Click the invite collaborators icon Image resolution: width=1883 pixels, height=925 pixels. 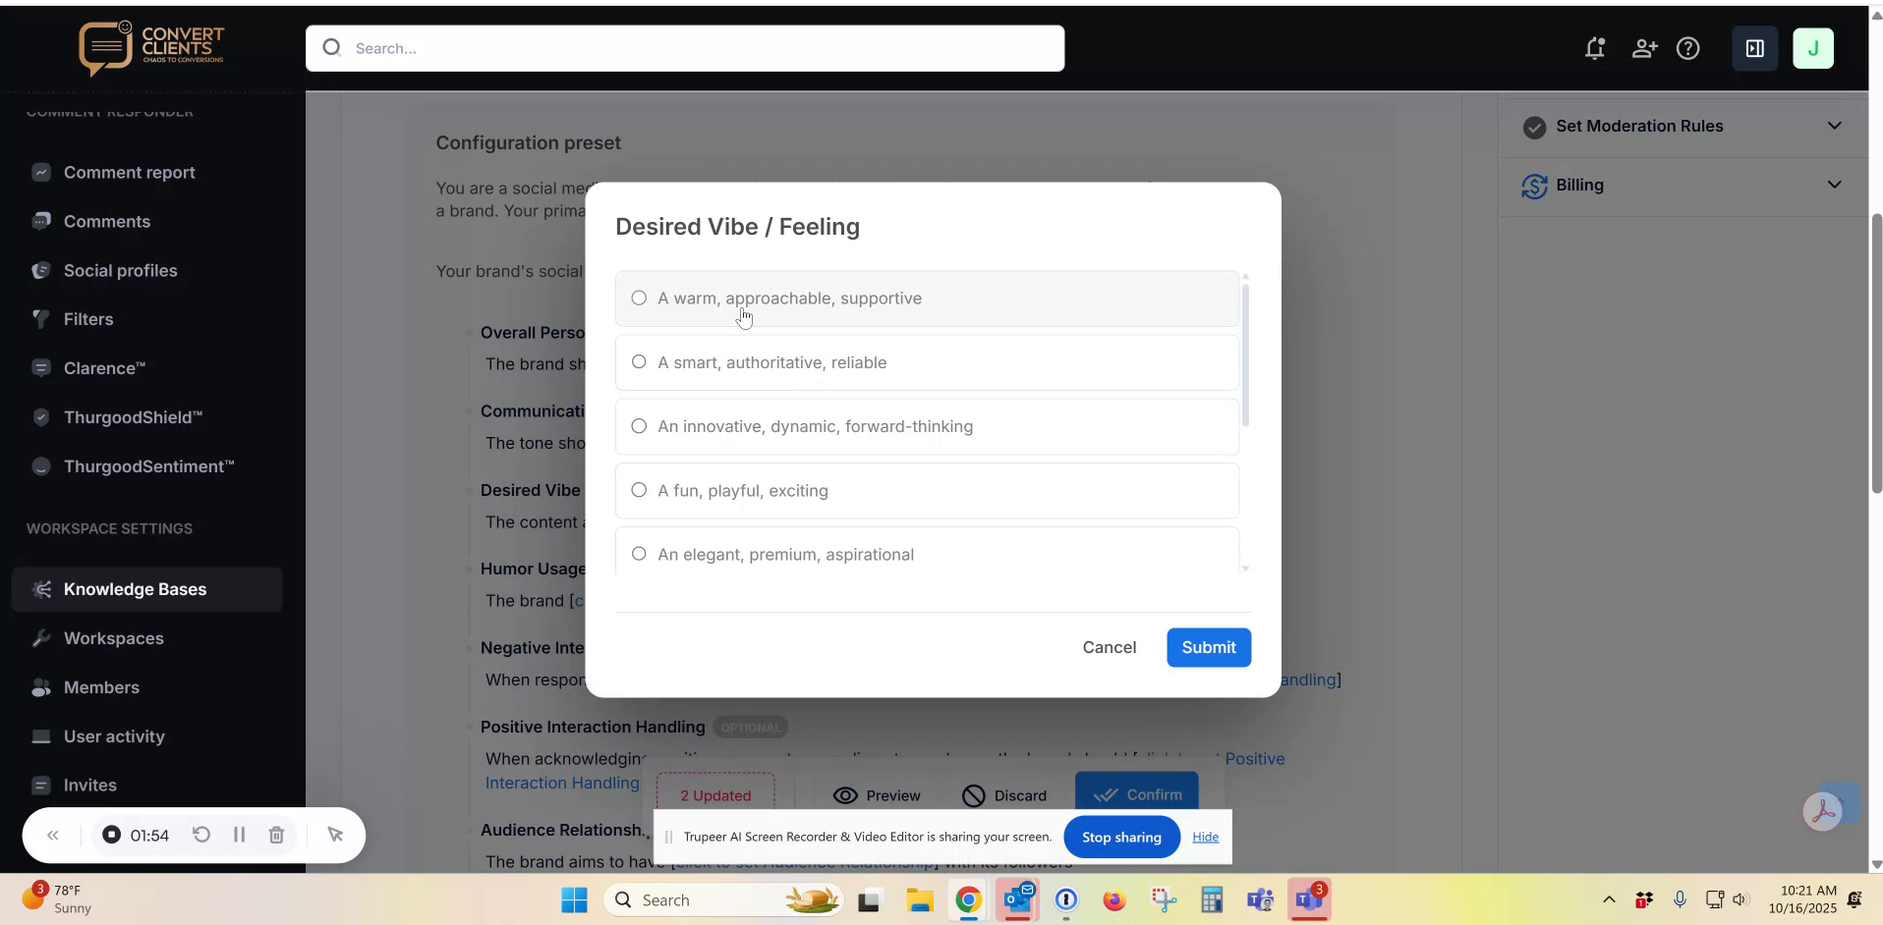point(1644,48)
